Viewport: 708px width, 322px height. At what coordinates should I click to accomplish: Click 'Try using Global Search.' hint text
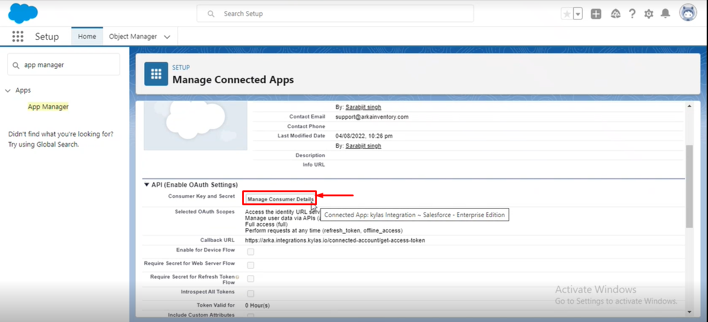(x=44, y=144)
